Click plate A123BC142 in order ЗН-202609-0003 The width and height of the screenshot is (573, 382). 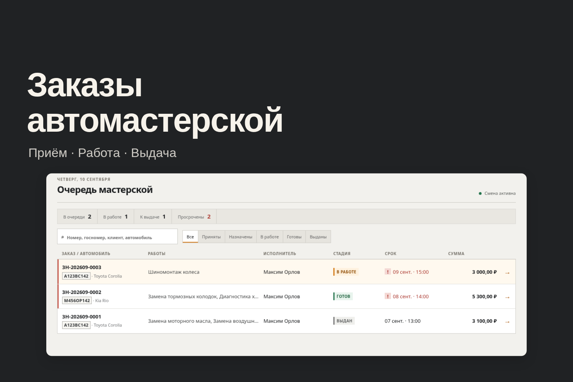pyautogui.click(x=76, y=276)
